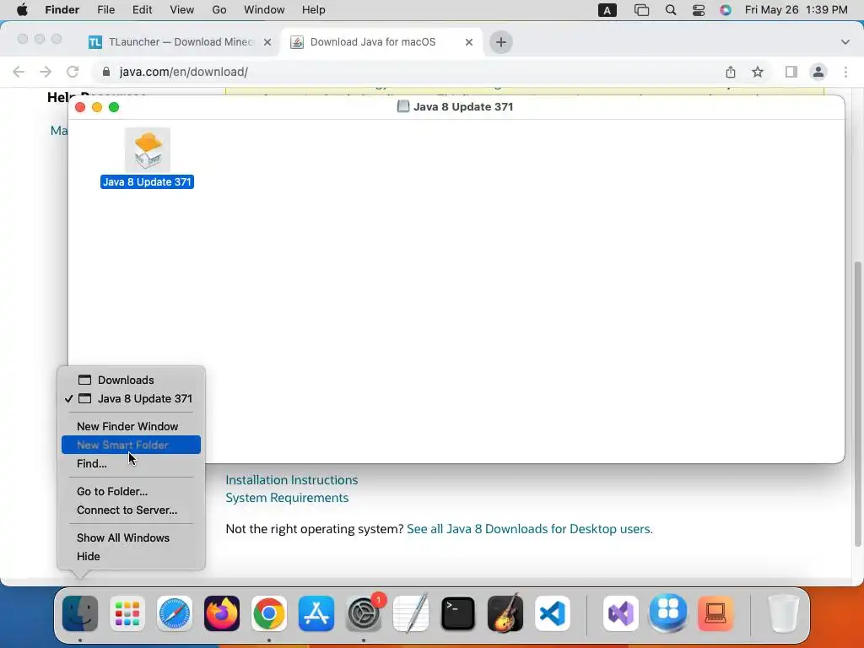The image size is (864, 648).
Task: Click the Apple menu logo
Action: pyautogui.click(x=22, y=10)
